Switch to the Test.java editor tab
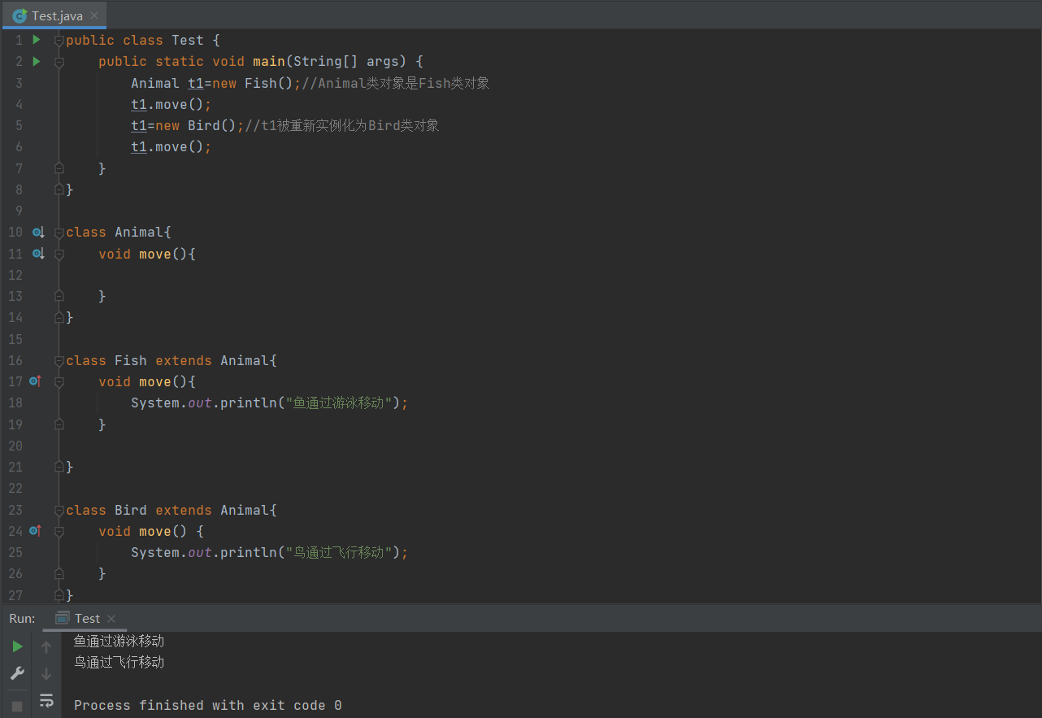Image resolution: width=1042 pixels, height=718 pixels. [x=54, y=15]
